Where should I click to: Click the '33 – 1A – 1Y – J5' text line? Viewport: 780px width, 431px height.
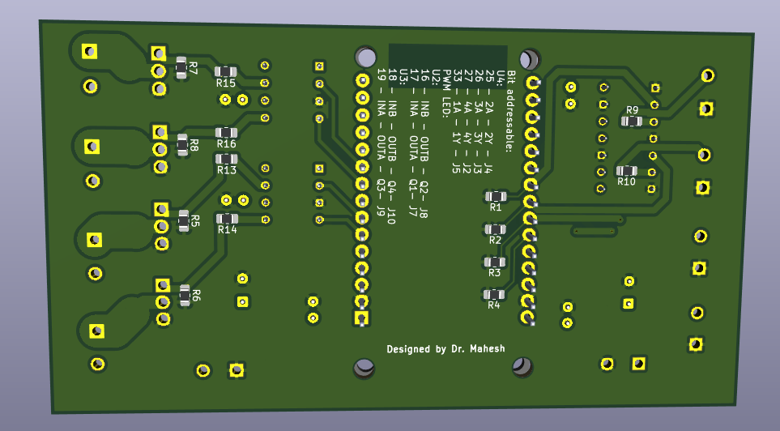457,122
